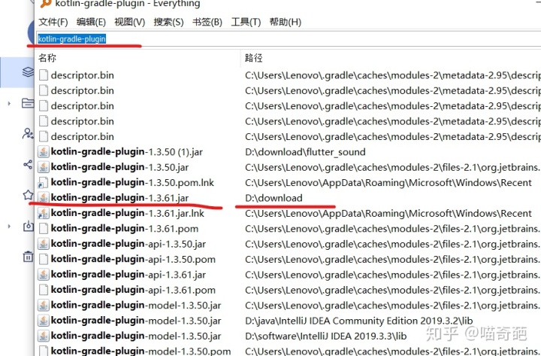Open the 文件(F) menu
Viewport: 541px width, 356px height.
pos(53,22)
